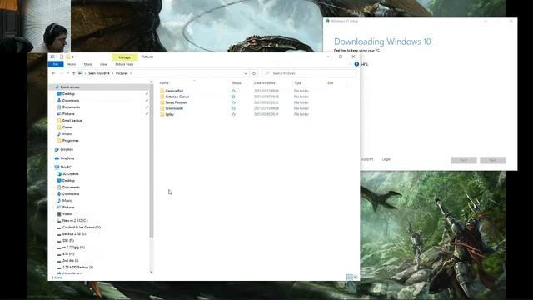
Task: Open the address bar history dropdown
Action: coord(246,73)
